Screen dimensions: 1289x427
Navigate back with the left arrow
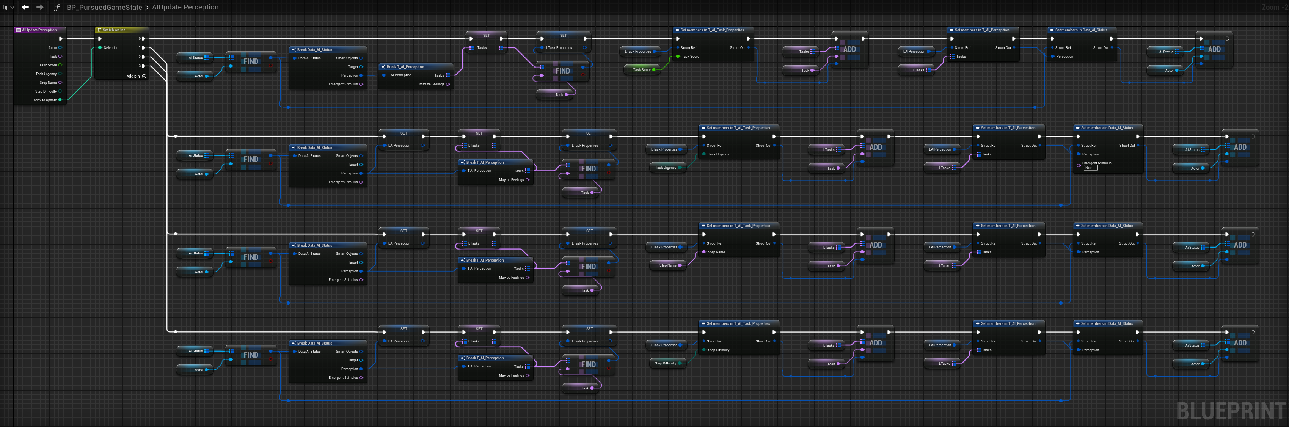25,8
